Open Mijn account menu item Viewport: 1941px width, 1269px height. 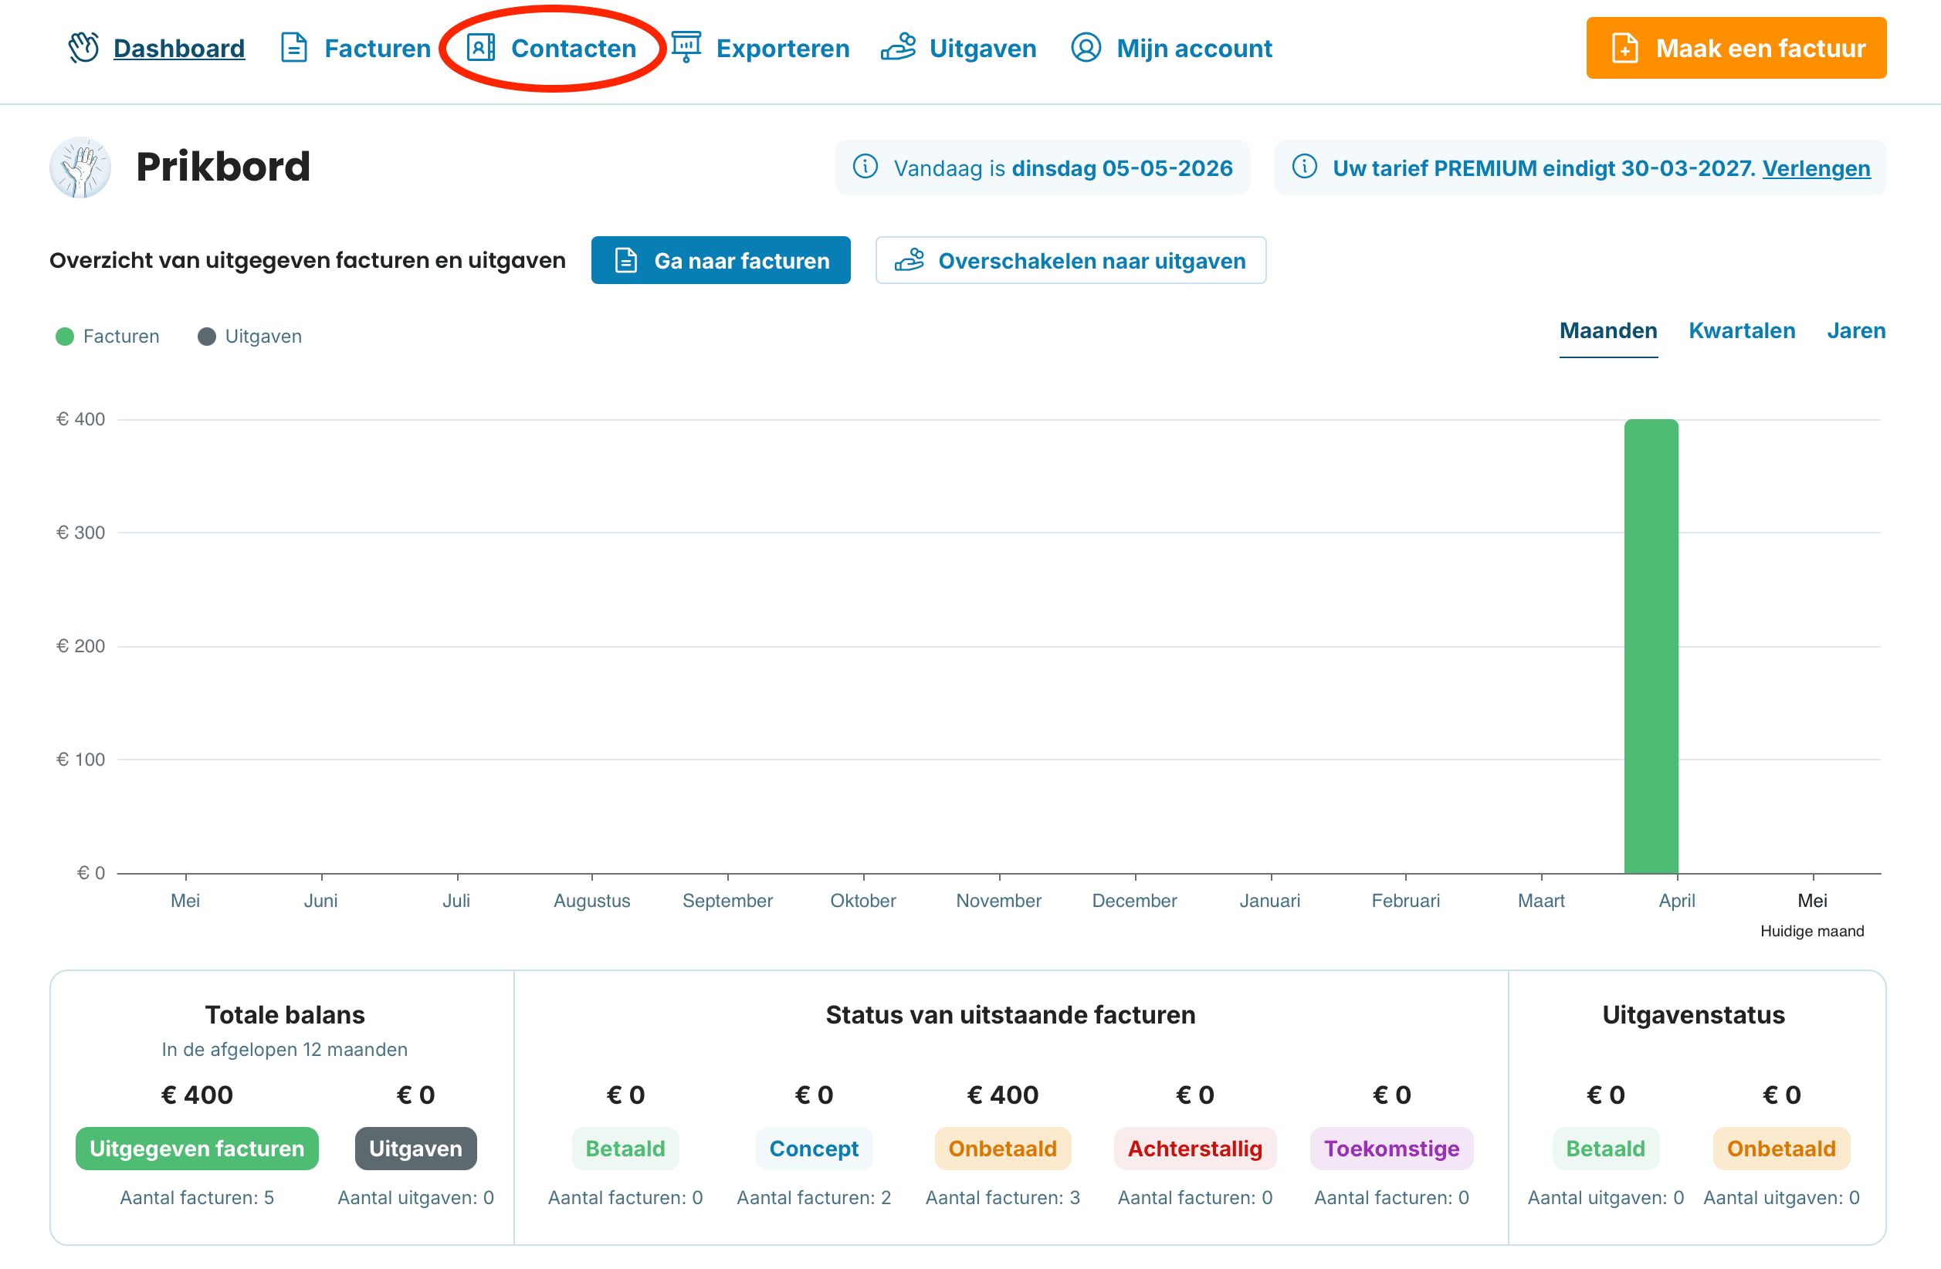pos(1194,48)
